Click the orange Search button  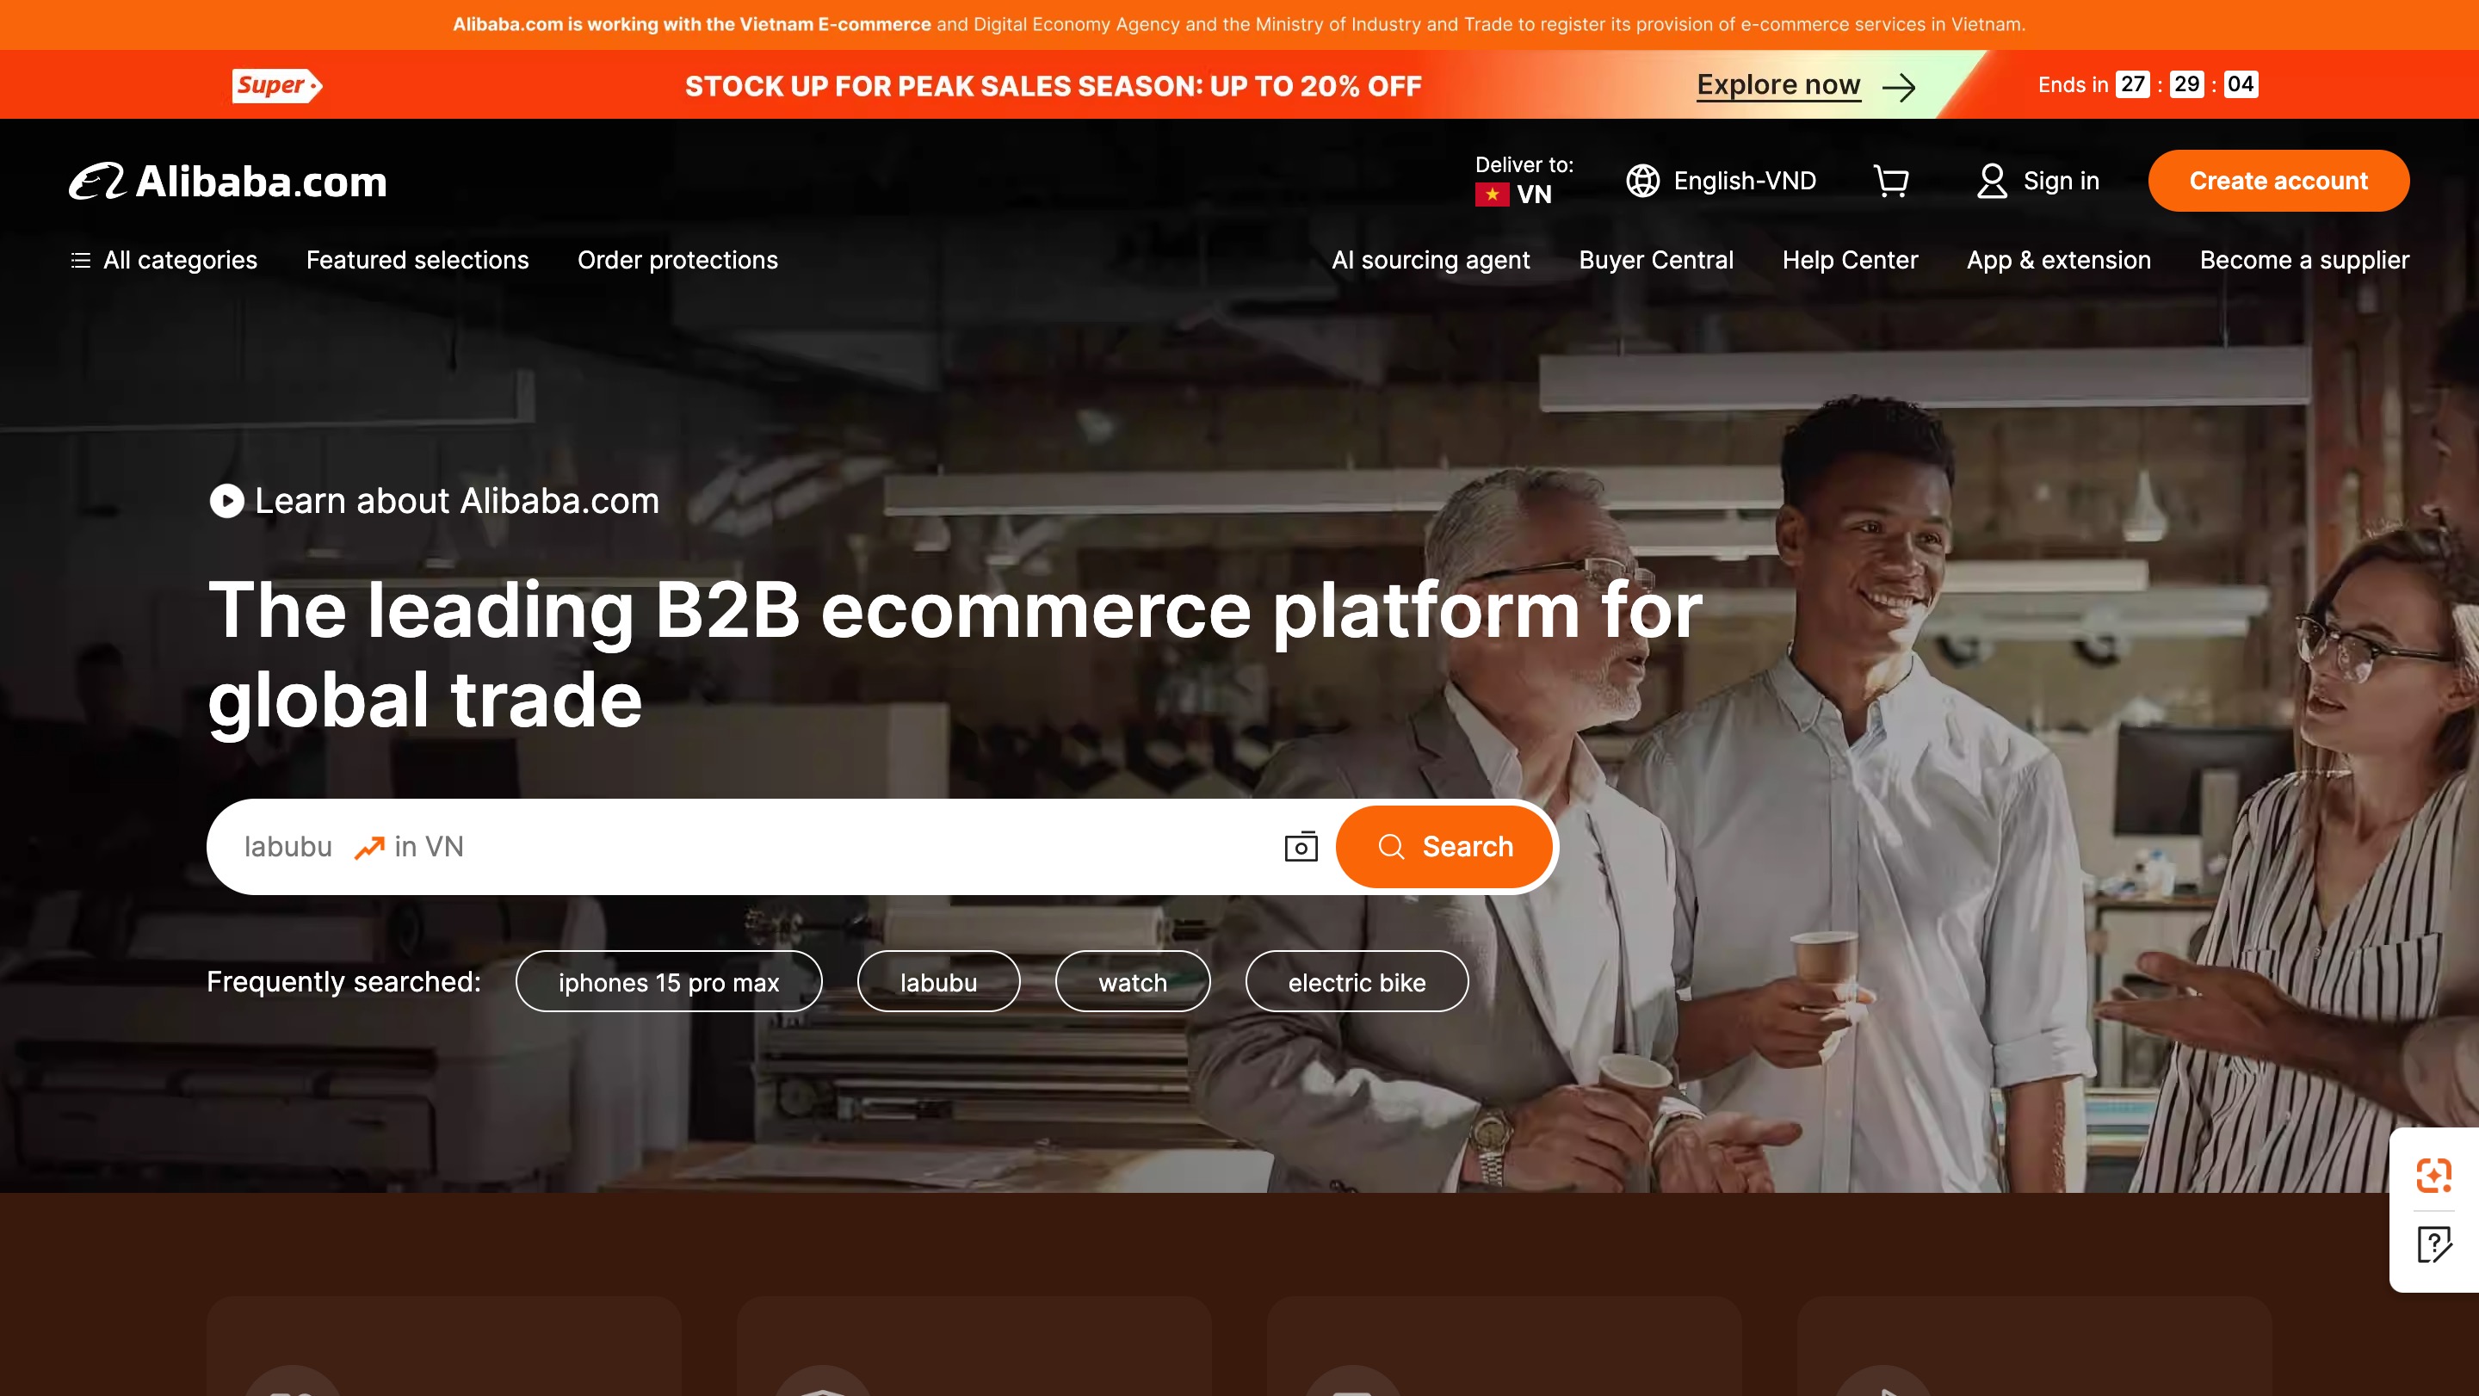coord(1444,847)
